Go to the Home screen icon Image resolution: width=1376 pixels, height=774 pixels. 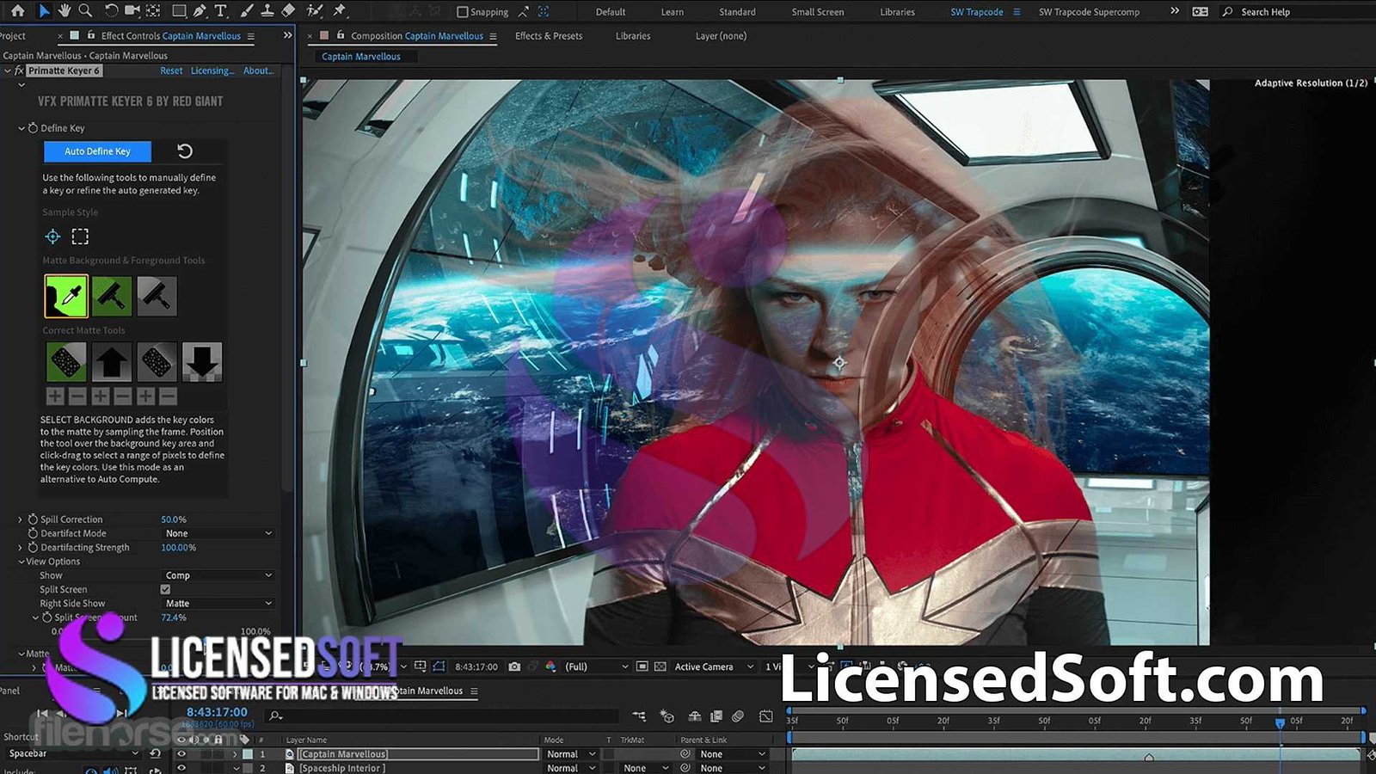(x=17, y=11)
